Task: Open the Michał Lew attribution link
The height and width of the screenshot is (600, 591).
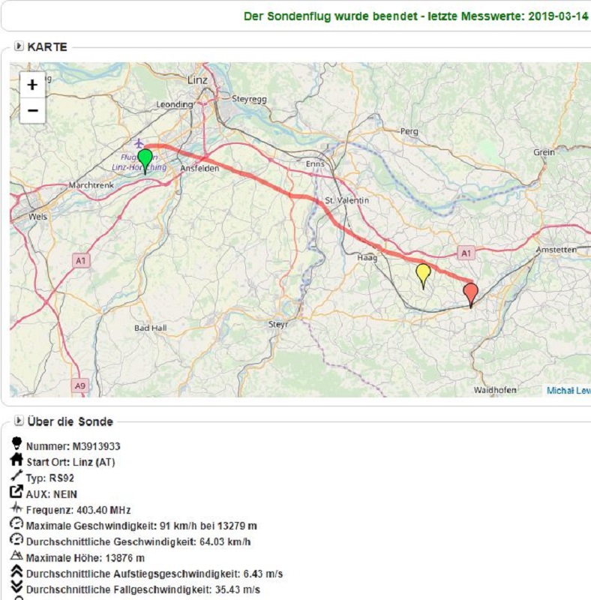Action: point(568,391)
